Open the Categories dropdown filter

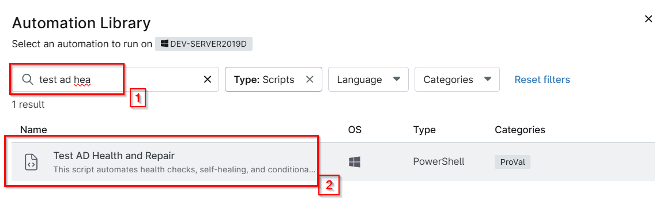coord(457,80)
